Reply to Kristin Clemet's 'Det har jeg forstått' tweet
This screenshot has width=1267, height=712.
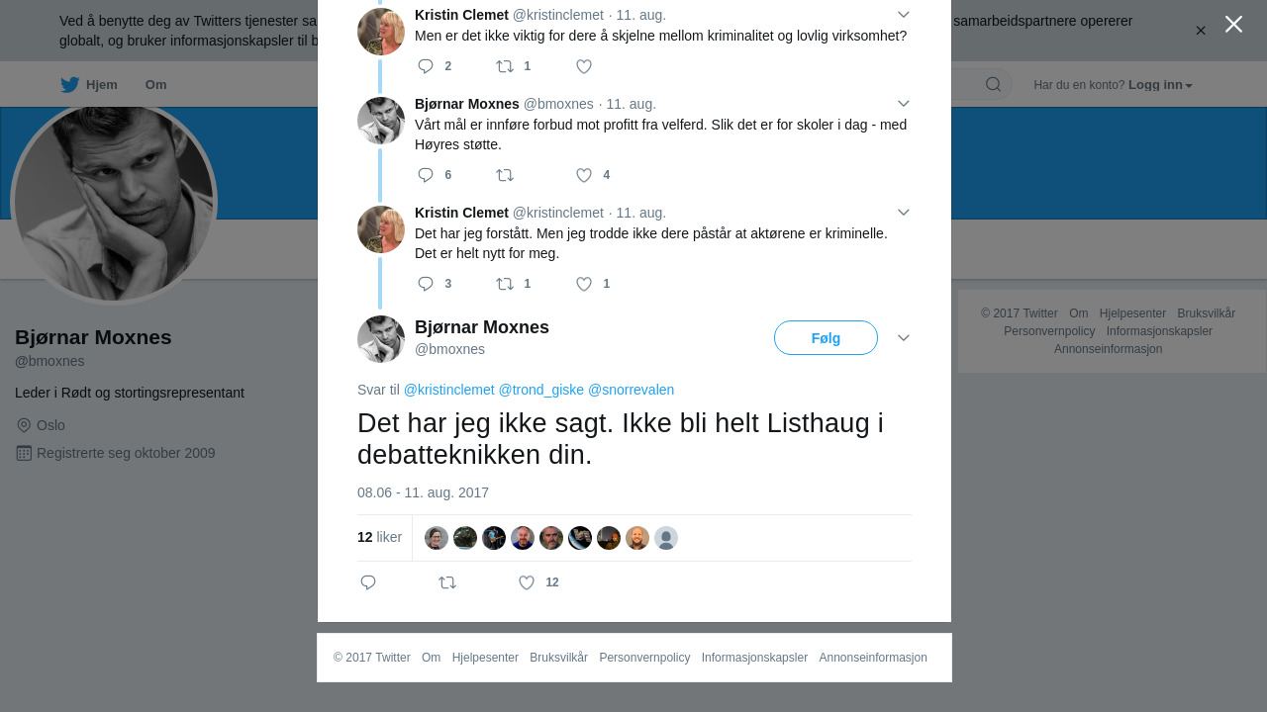coord(426,284)
